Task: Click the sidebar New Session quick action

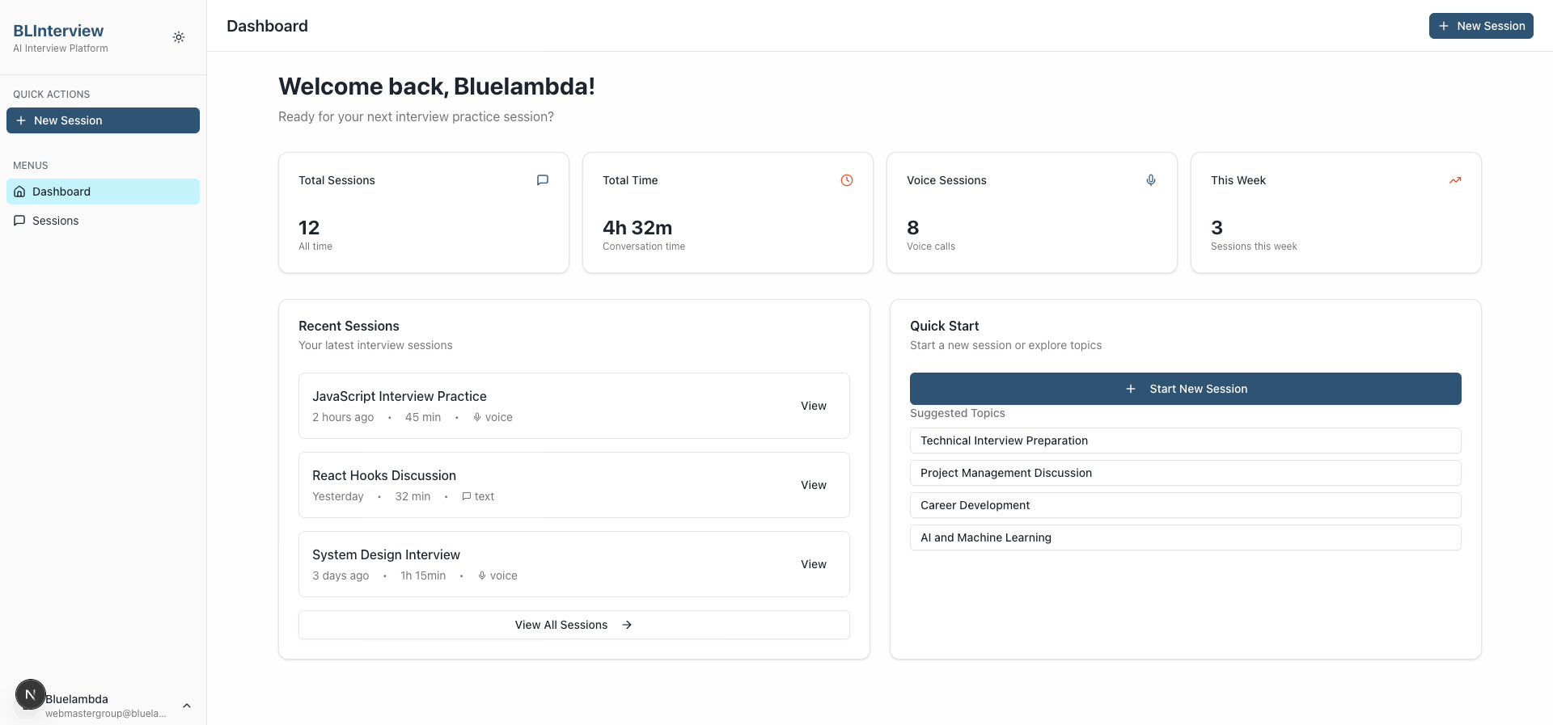Action: 103,120
